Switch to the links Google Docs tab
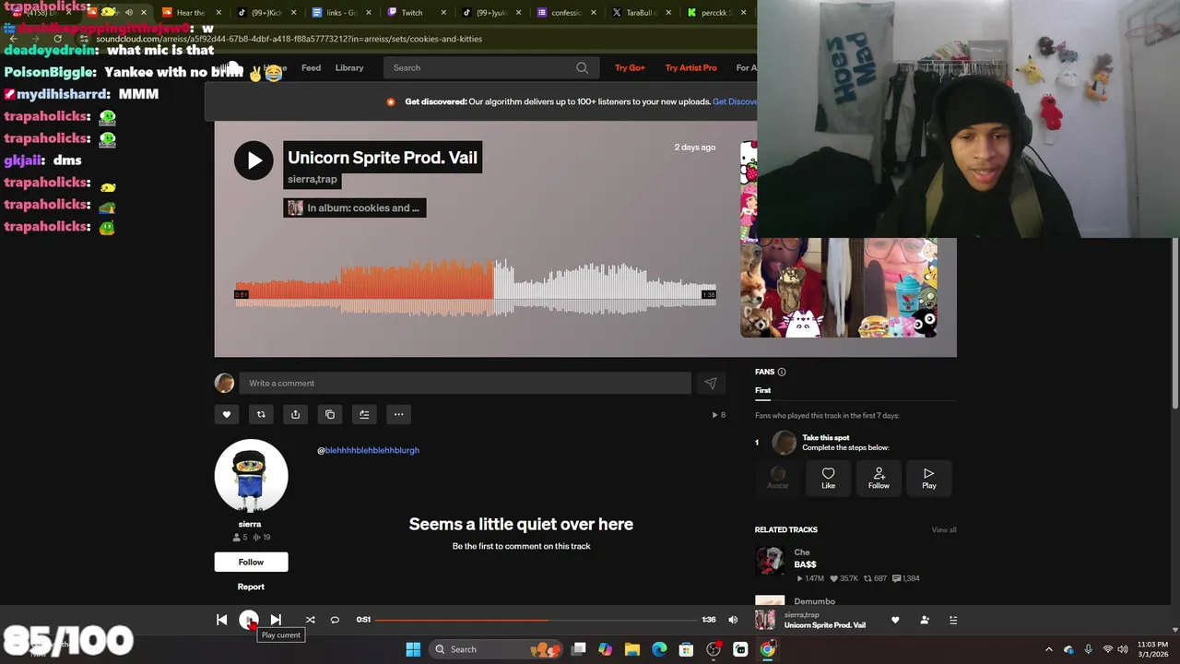 coord(341,13)
